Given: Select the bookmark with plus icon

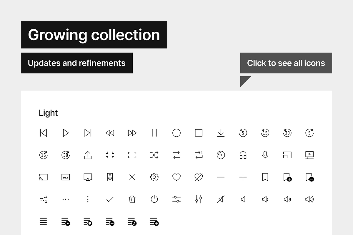Looking at the screenshot, I should (x=287, y=177).
